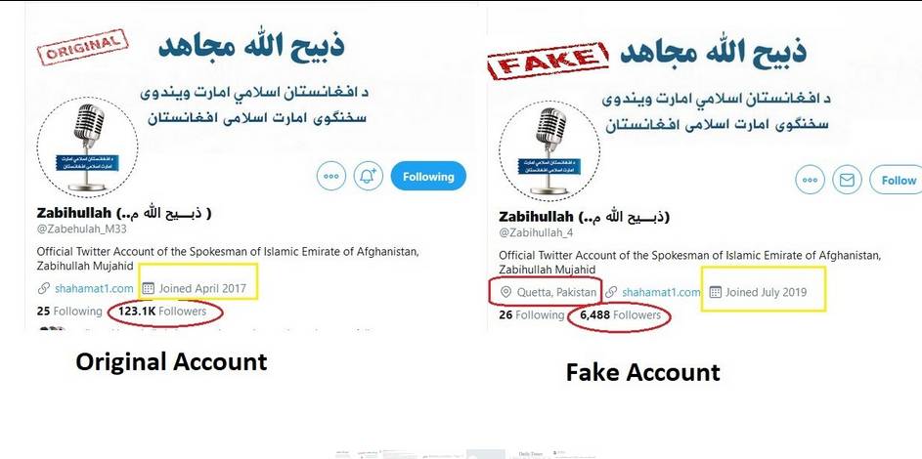Click location pin icon near Quetta, Pakistan
This screenshot has width=922, height=459.
(x=505, y=292)
